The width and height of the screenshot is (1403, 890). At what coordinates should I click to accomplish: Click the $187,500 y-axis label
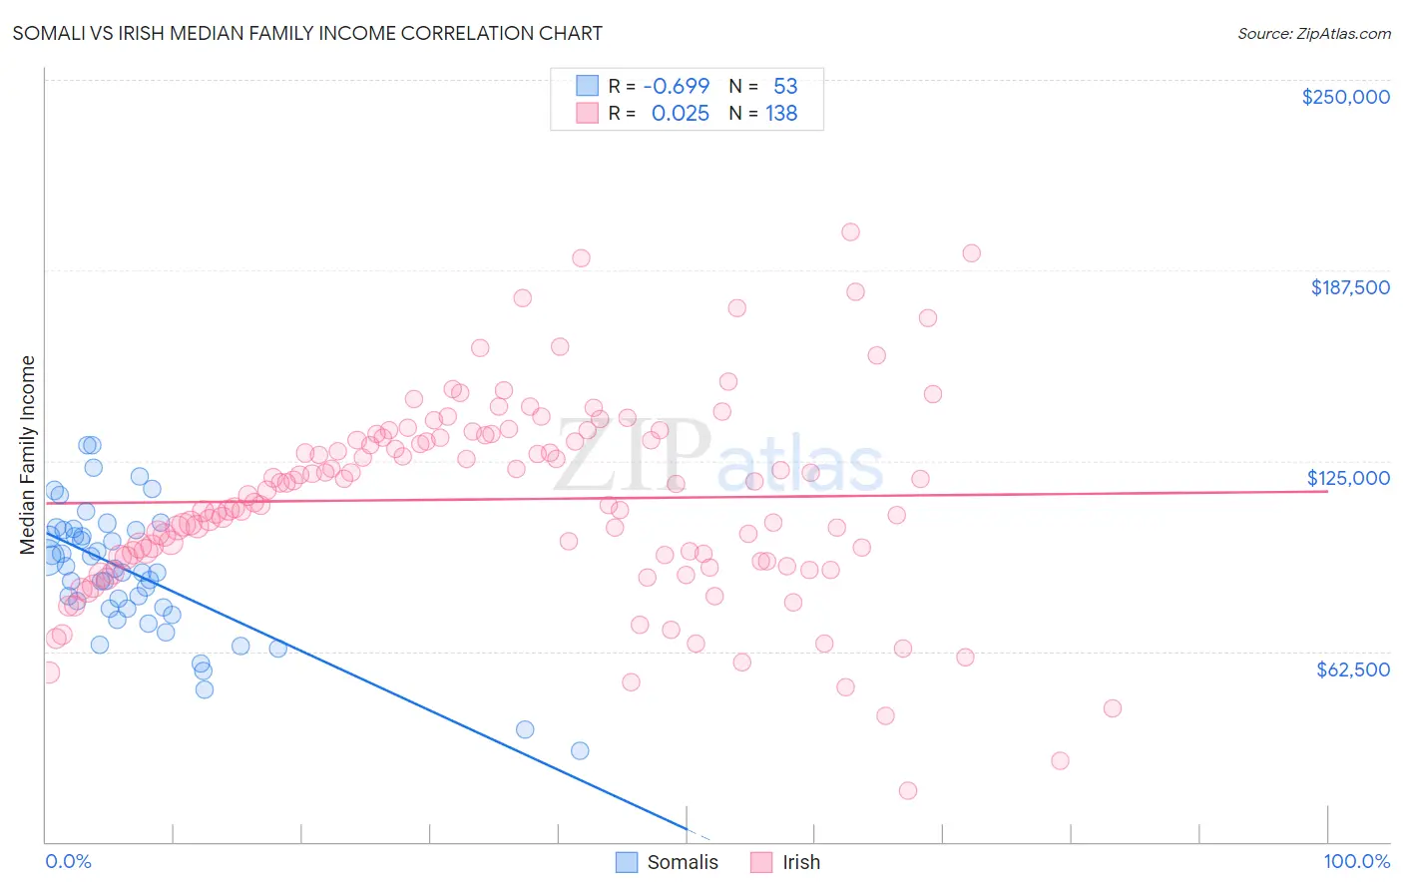pos(1349,287)
